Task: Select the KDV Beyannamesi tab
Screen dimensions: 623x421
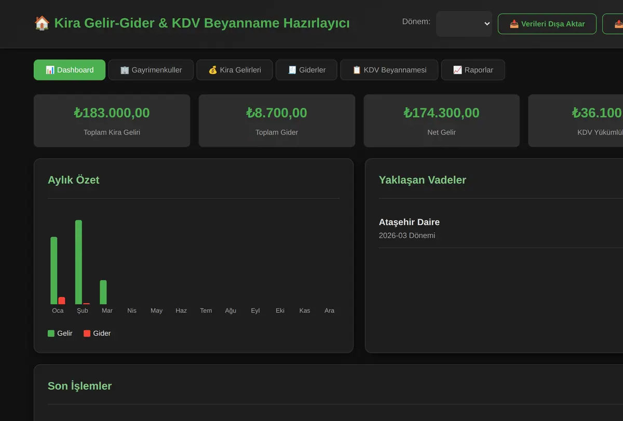Action: (389, 70)
